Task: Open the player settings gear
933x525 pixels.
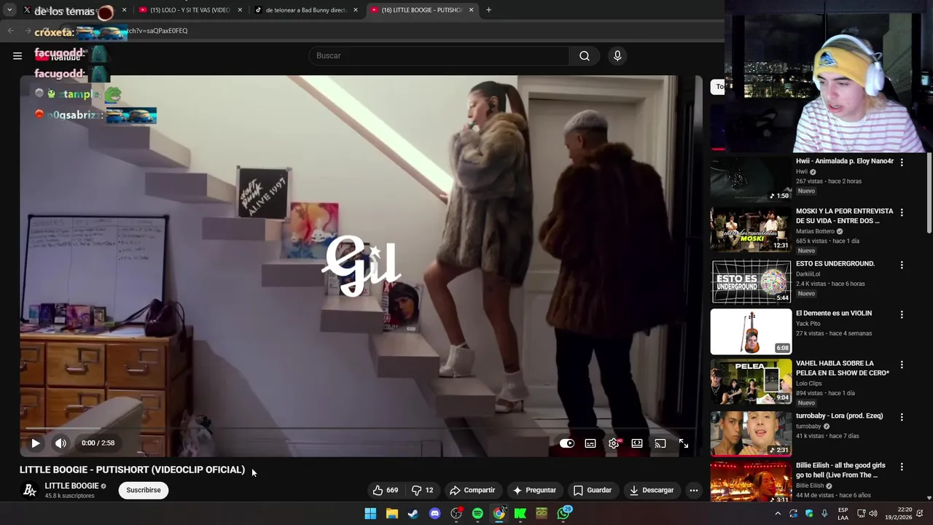Action: click(614, 443)
